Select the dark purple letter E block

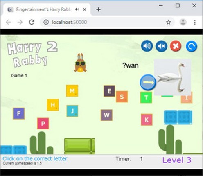pyautogui.click(x=109, y=91)
